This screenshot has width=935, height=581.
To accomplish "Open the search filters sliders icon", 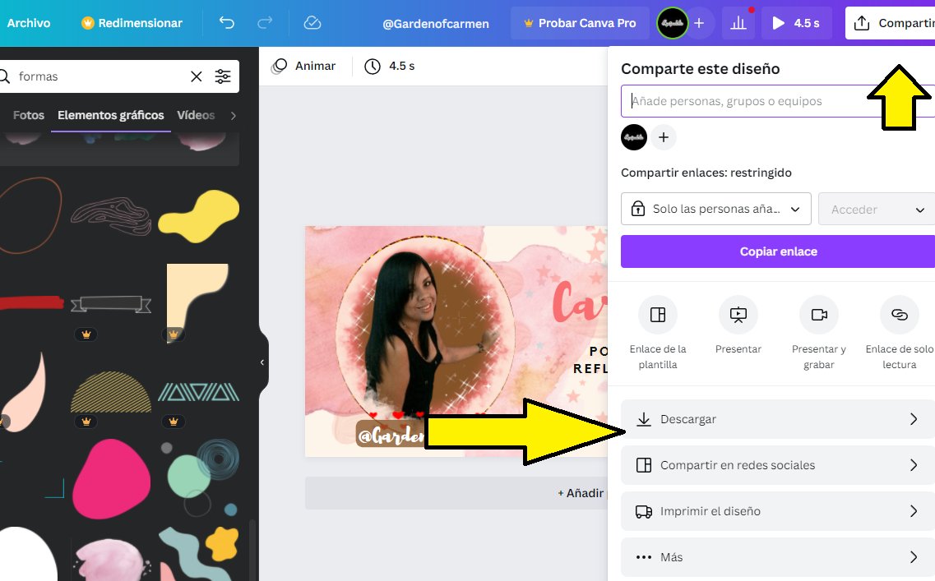I will click(x=223, y=76).
